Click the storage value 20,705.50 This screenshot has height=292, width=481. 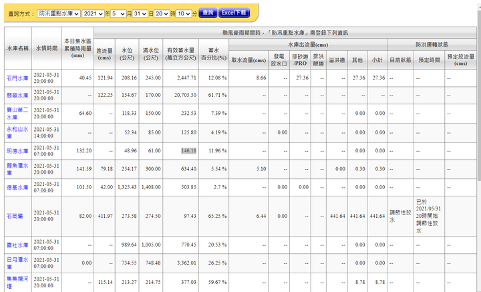pyautogui.click(x=185, y=95)
